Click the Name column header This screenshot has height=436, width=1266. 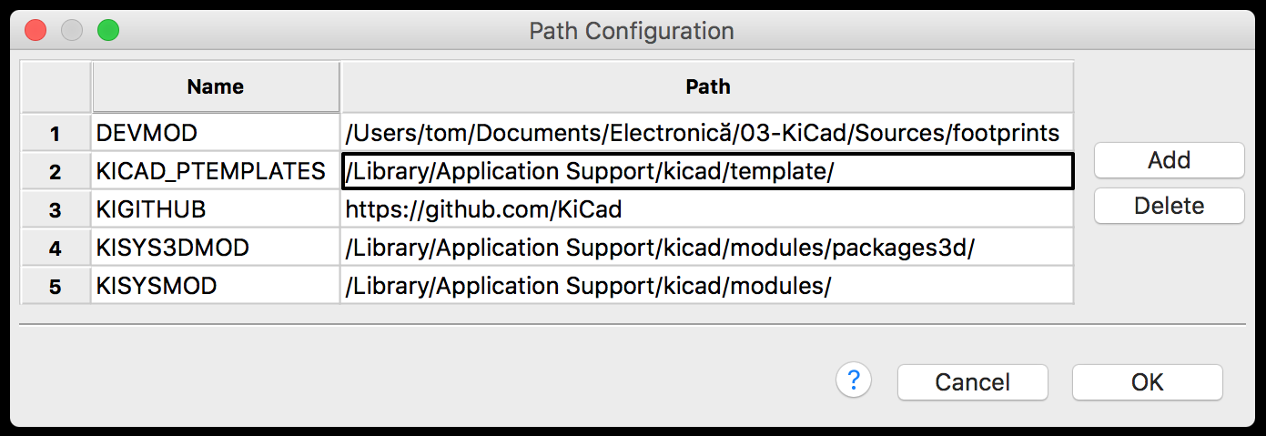click(216, 87)
